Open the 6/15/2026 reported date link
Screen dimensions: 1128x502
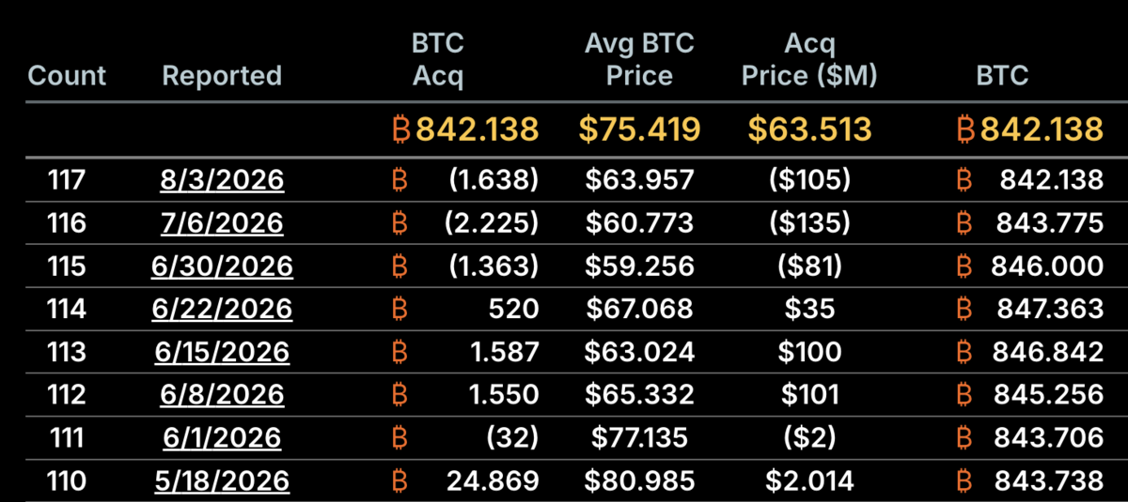point(222,352)
